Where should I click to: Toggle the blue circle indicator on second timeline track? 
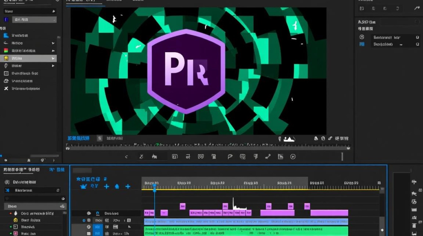[84, 220]
